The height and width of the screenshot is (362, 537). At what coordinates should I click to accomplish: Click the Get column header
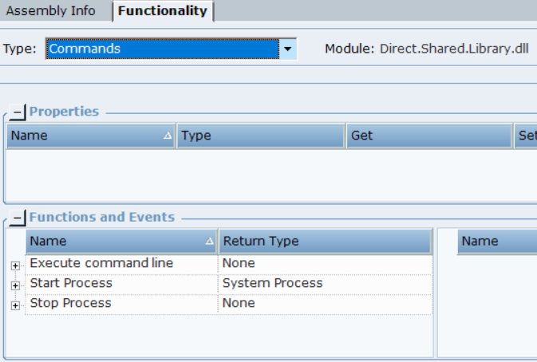click(x=429, y=136)
